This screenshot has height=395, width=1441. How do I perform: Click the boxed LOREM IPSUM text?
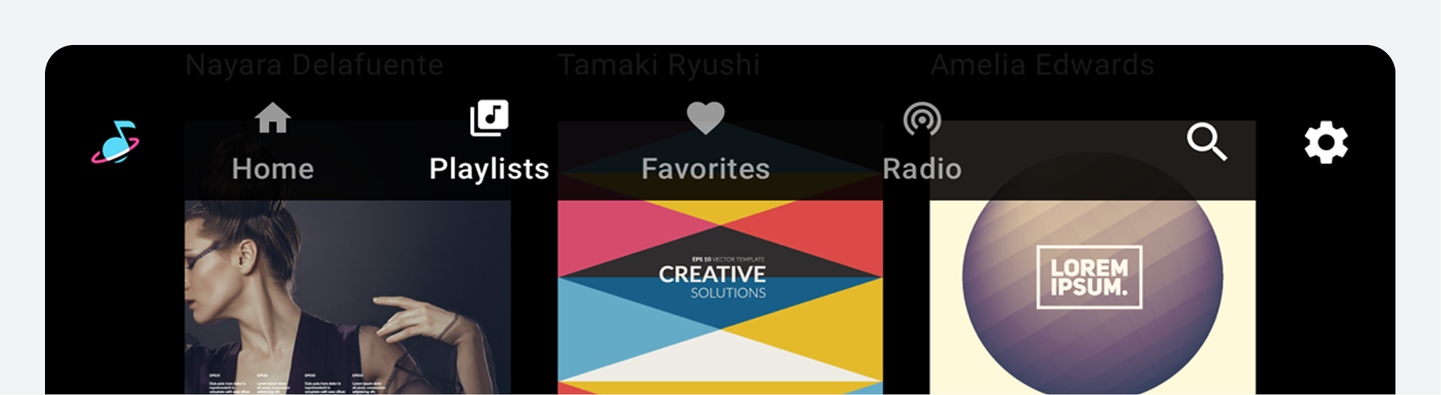1089,277
